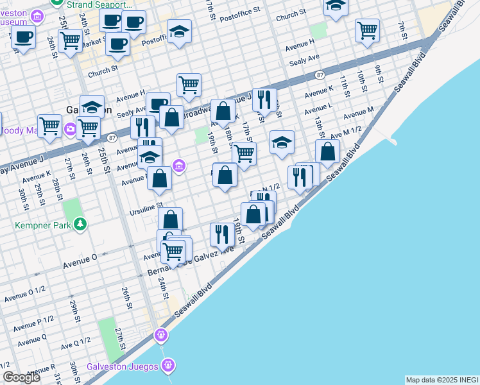Click the graduation cap marker next to Postoffice St label
This screenshot has height=385, width=480.
[180, 32]
